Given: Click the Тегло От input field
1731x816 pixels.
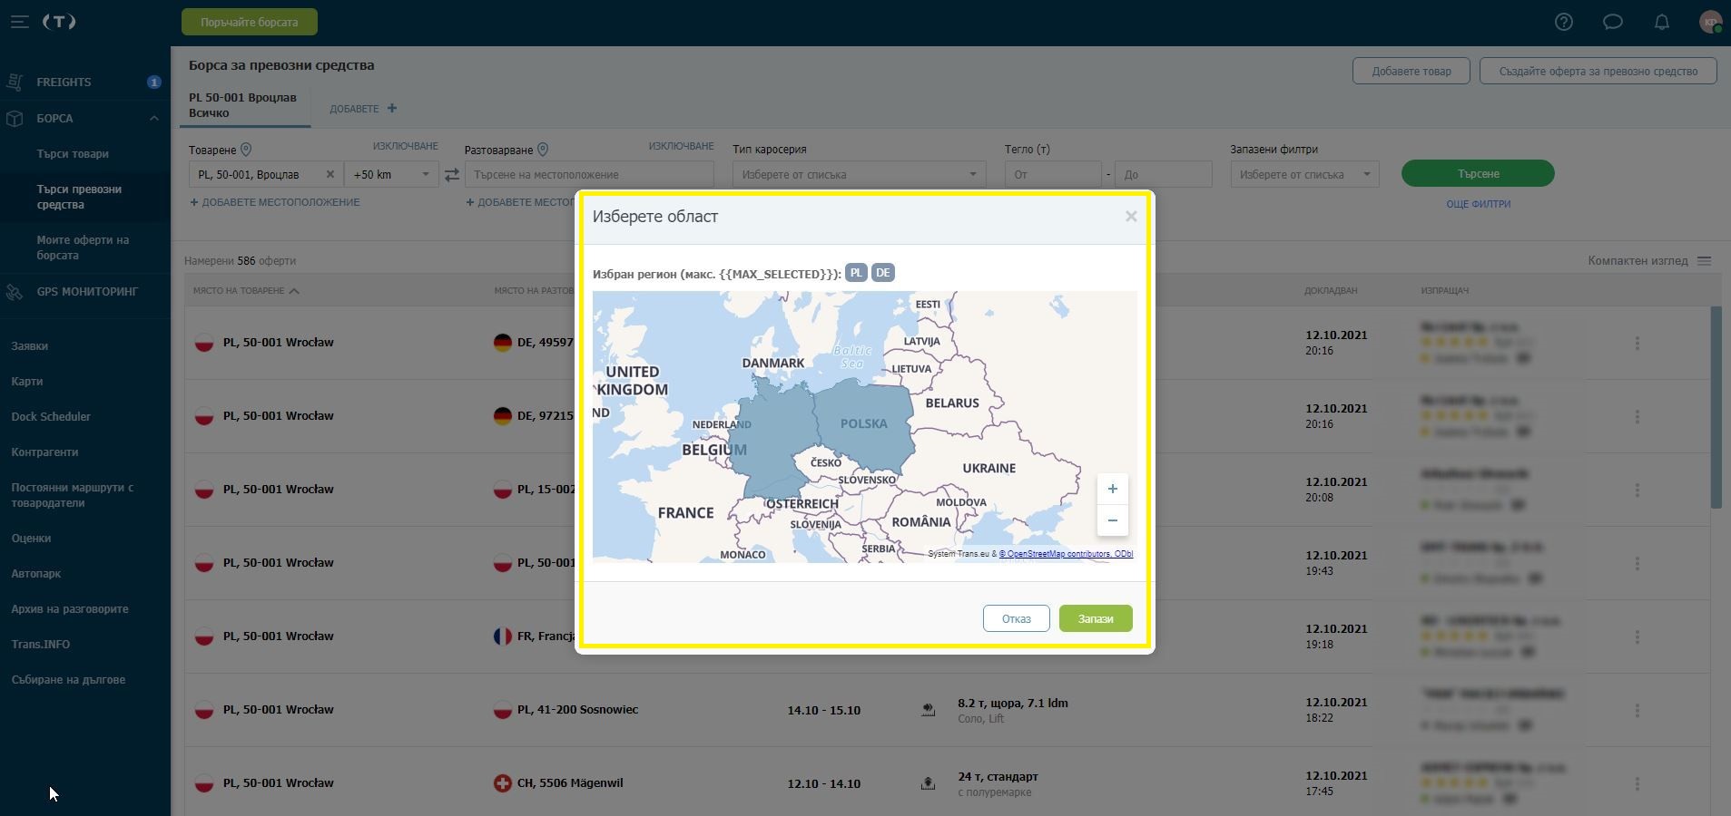Looking at the screenshot, I should pos(1053,174).
